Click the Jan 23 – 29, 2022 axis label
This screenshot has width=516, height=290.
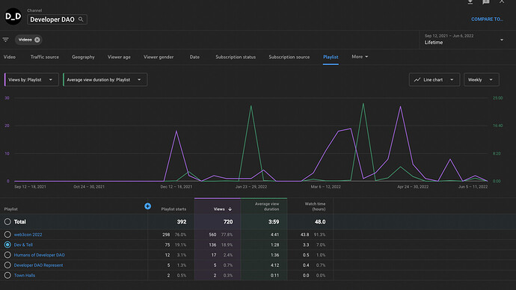tap(251, 187)
